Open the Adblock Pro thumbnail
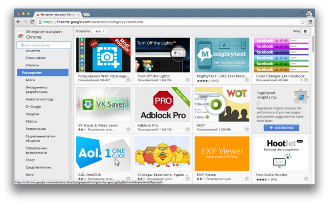Screen dimensions: 329x204 pos(163,104)
